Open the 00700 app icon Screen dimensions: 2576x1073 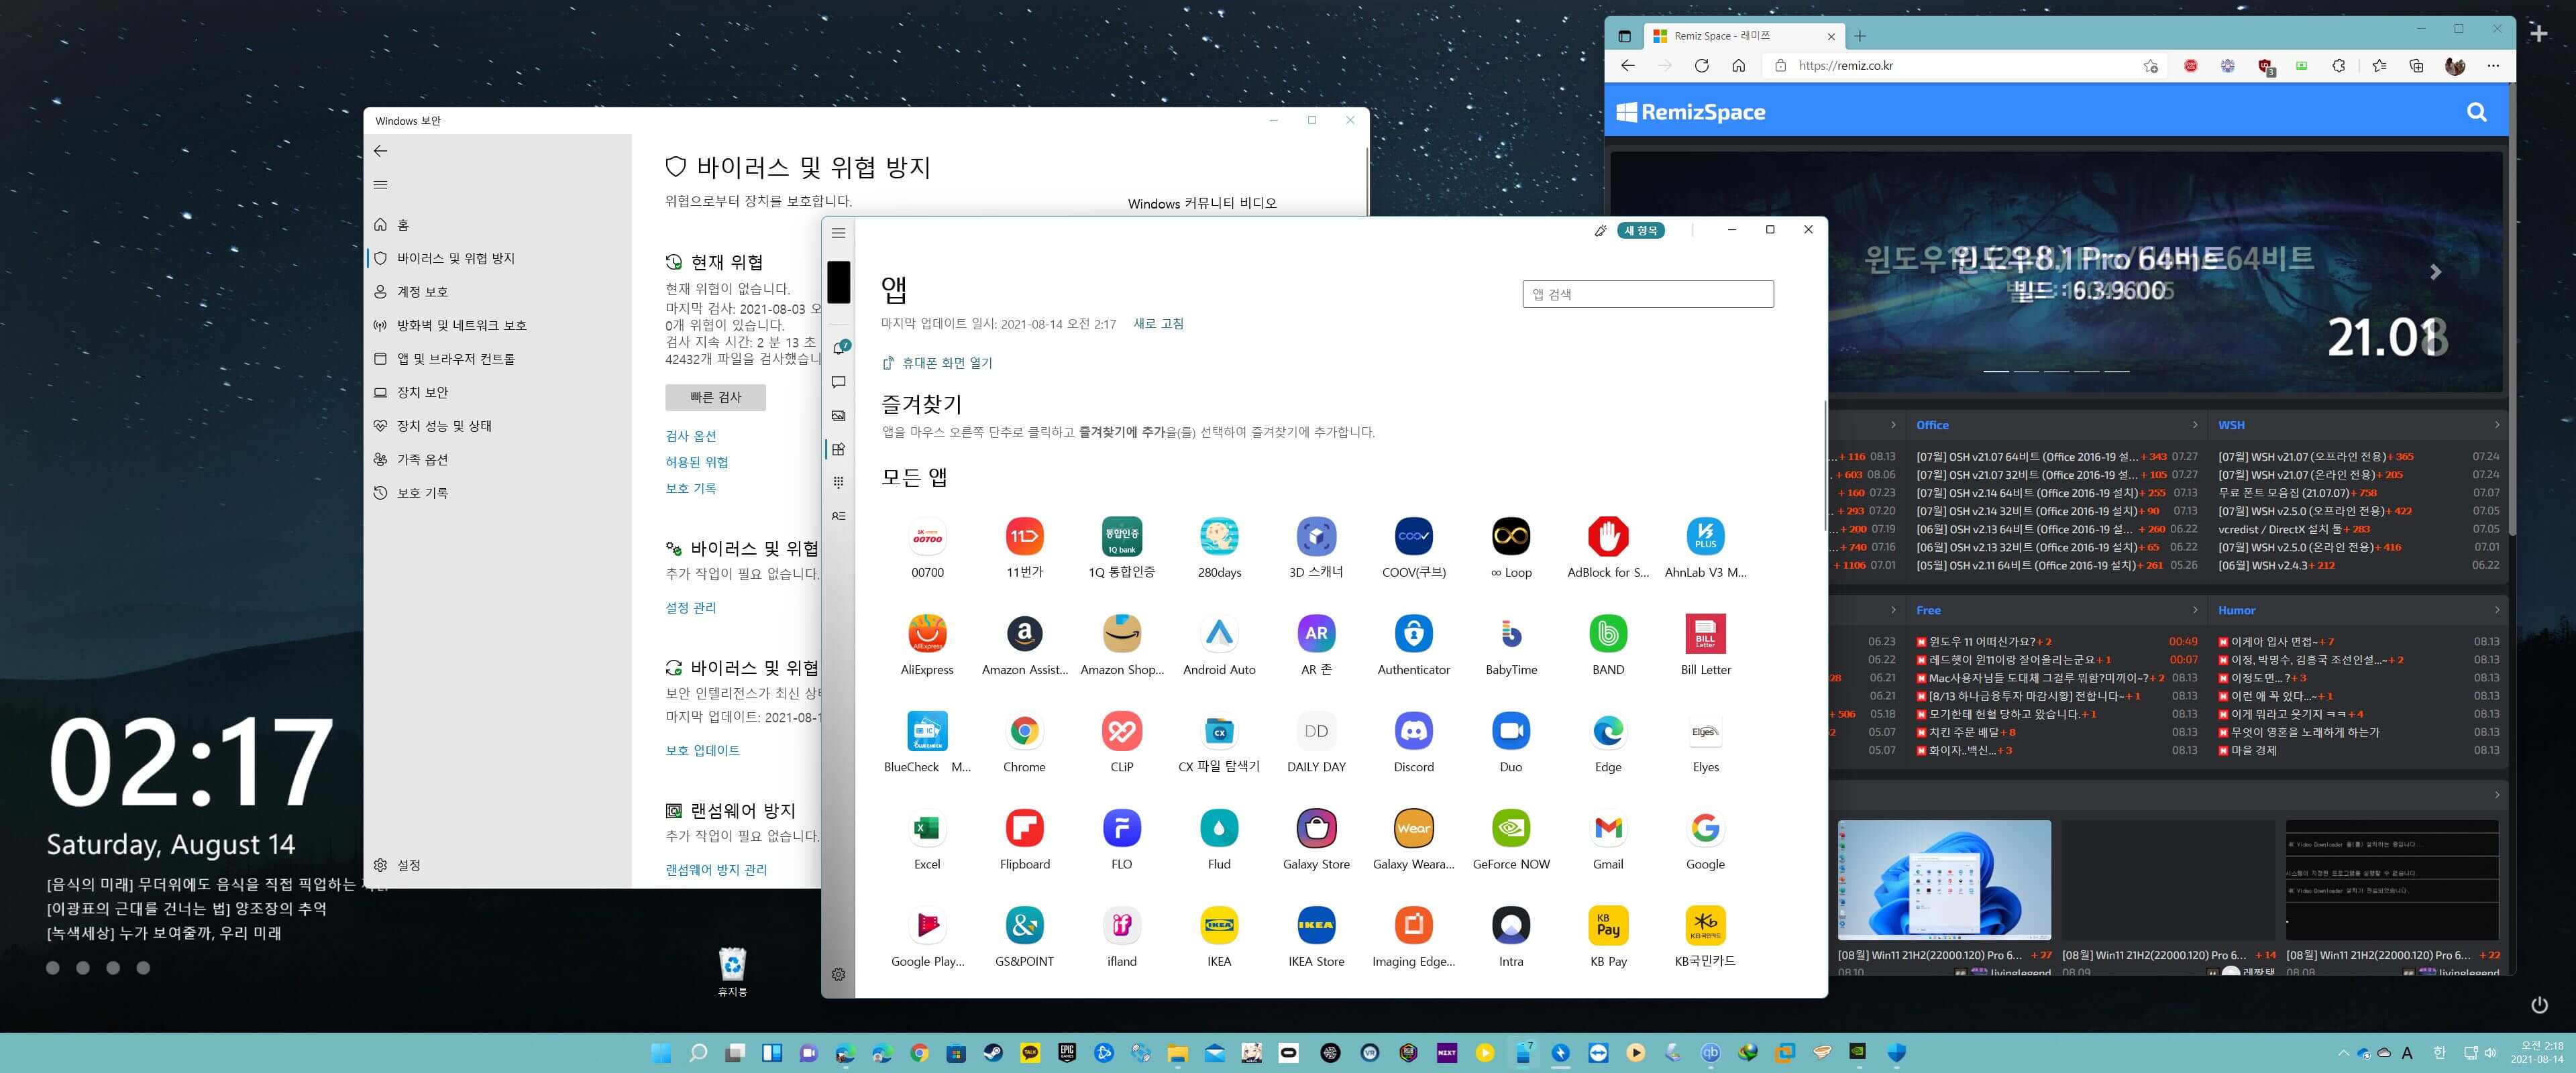927,537
